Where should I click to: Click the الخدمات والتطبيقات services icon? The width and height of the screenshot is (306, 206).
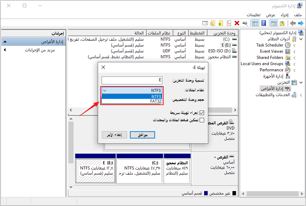pos(294,95)
